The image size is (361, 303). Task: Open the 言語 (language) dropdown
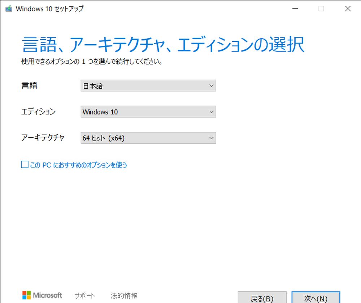coord(148,85)
